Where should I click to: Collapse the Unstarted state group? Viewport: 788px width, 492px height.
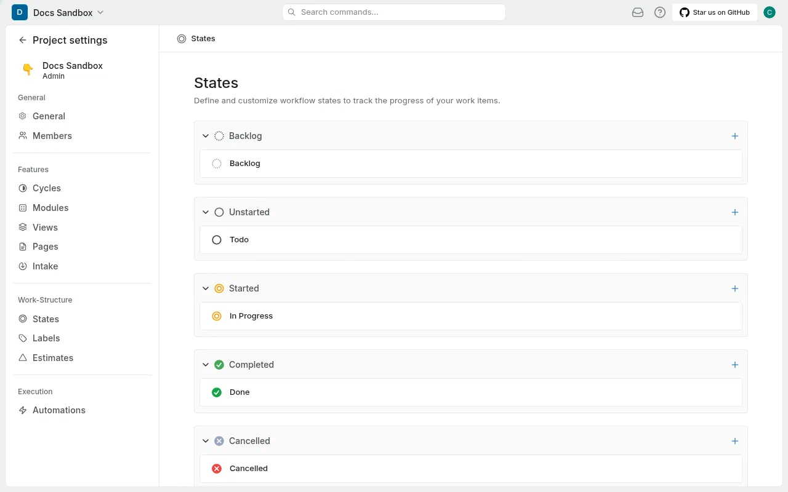(x=206, y=212)
